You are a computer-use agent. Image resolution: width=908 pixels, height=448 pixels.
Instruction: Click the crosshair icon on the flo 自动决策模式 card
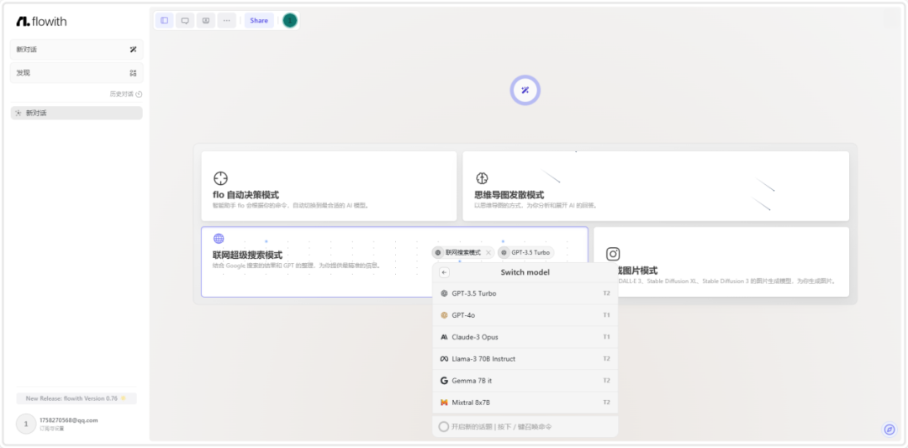[x=220, y=178]
